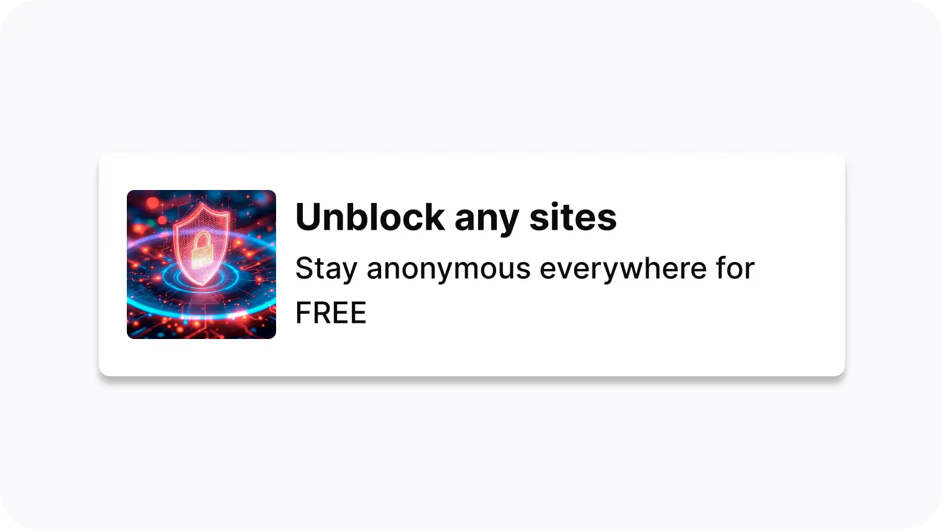942x529 pixels.
Task: Click the card's white margin left of the thumbnail
Action: (x=113, y=264)
